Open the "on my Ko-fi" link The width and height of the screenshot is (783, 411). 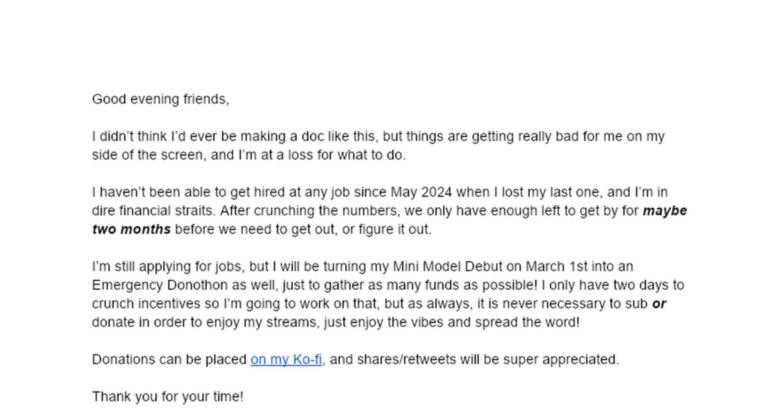[x=286, y=359]
